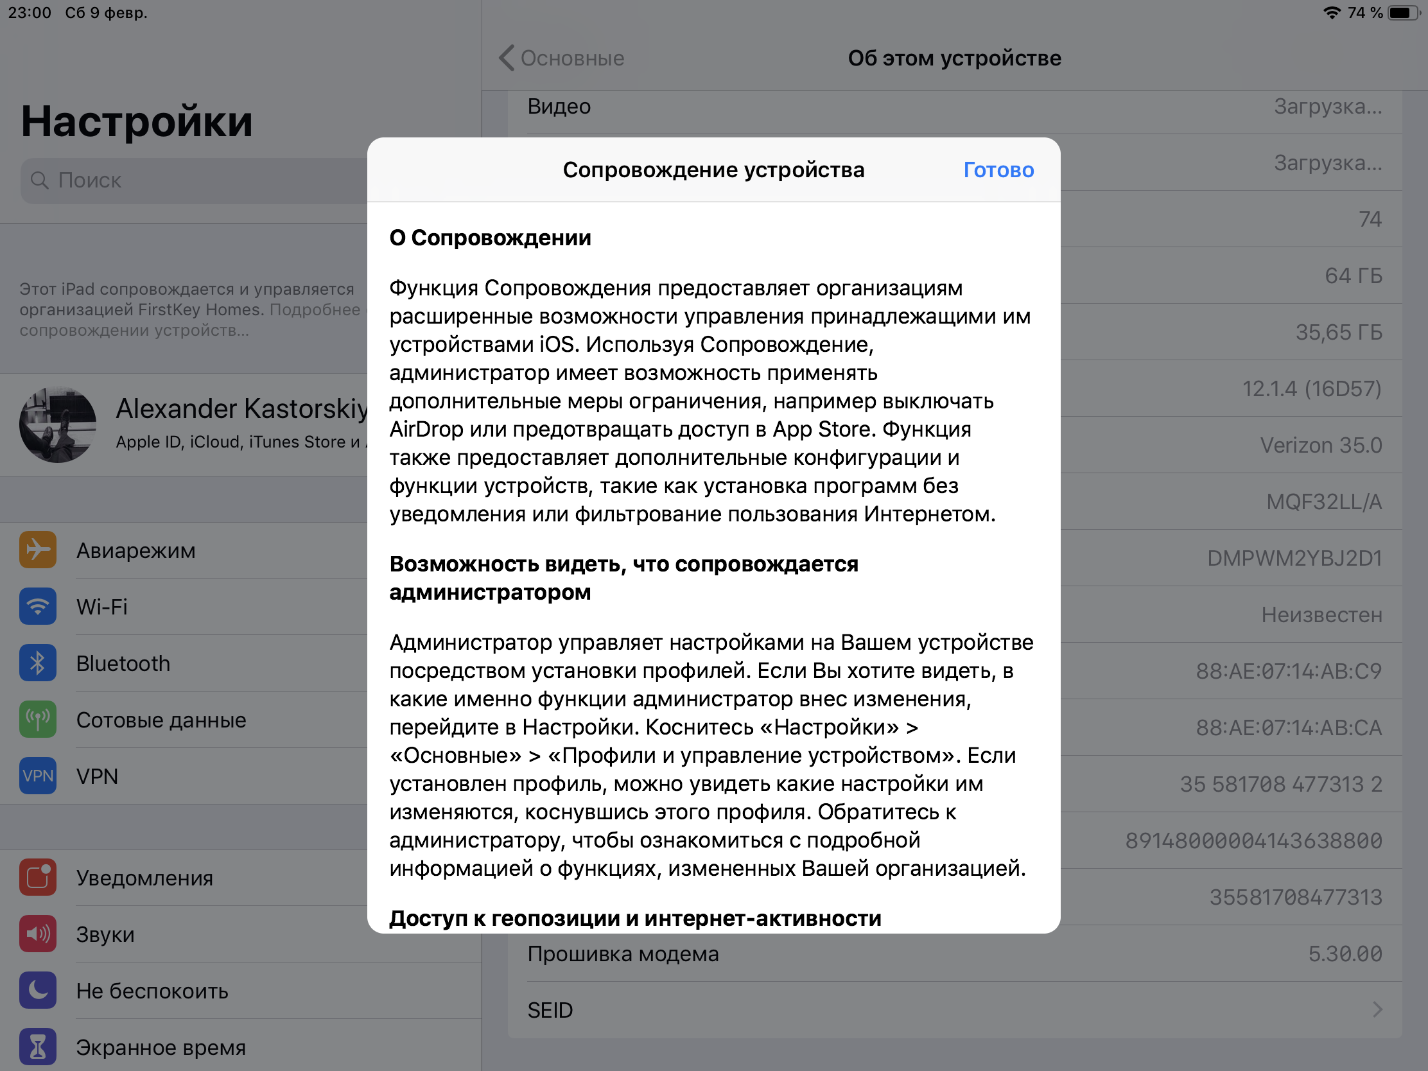Tap the Sounds (Звуки) speaker icon
Screen dimensions: 1428x1071
(x=37, y=934)
